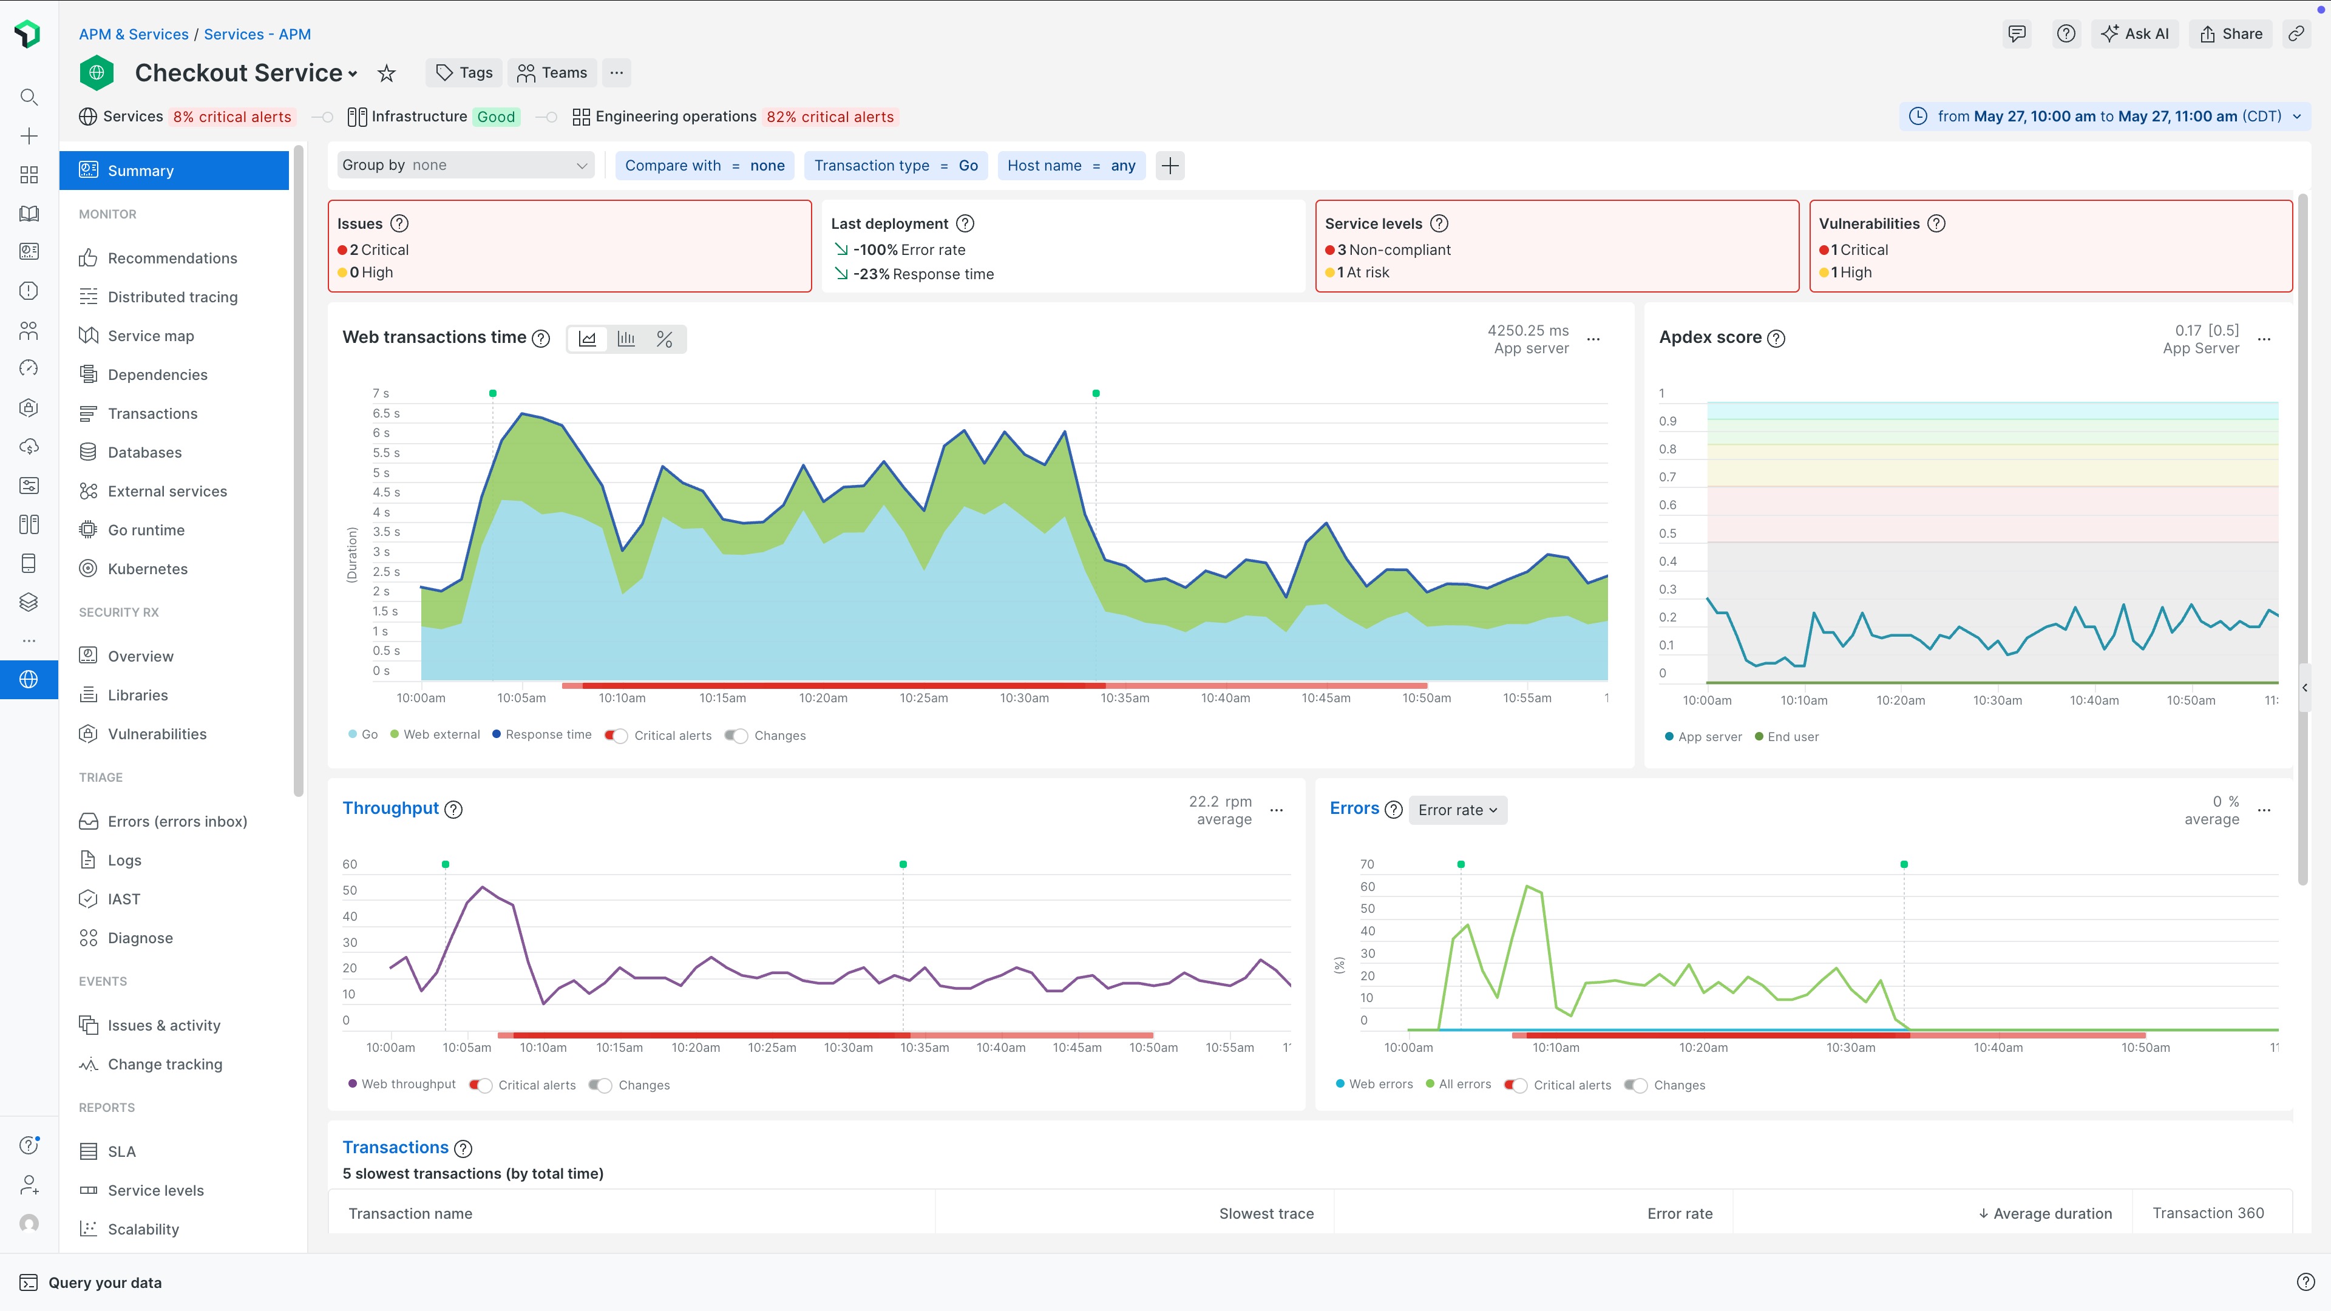This screenshot has height=1311, width=2331.
Task: Open the Error rate dropdown in Errors panel
Action: 1457,810
